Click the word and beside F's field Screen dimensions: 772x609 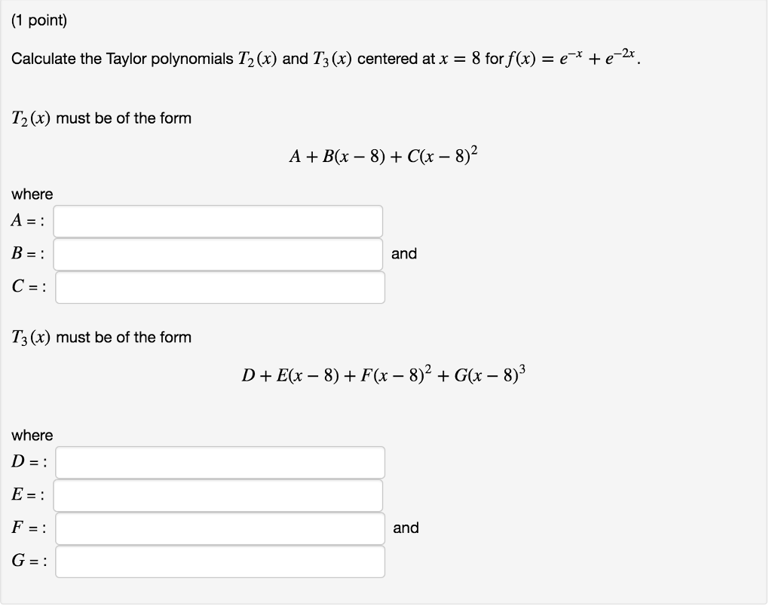point(406,528)
